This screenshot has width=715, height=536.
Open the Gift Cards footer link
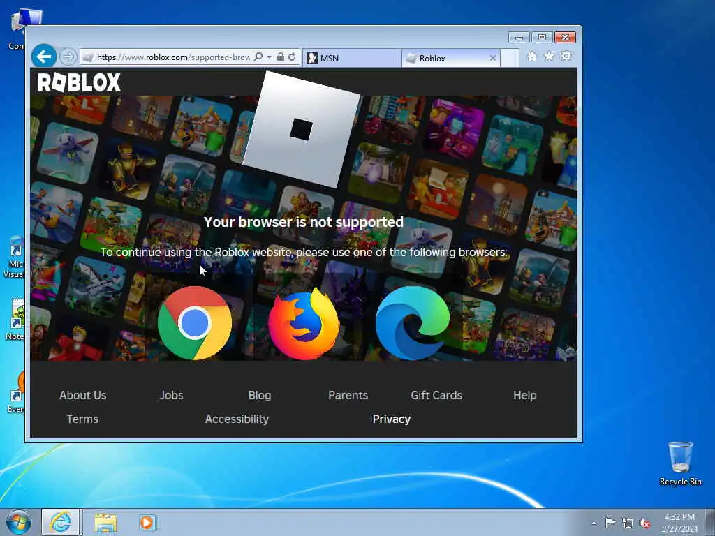click(436, 395)
